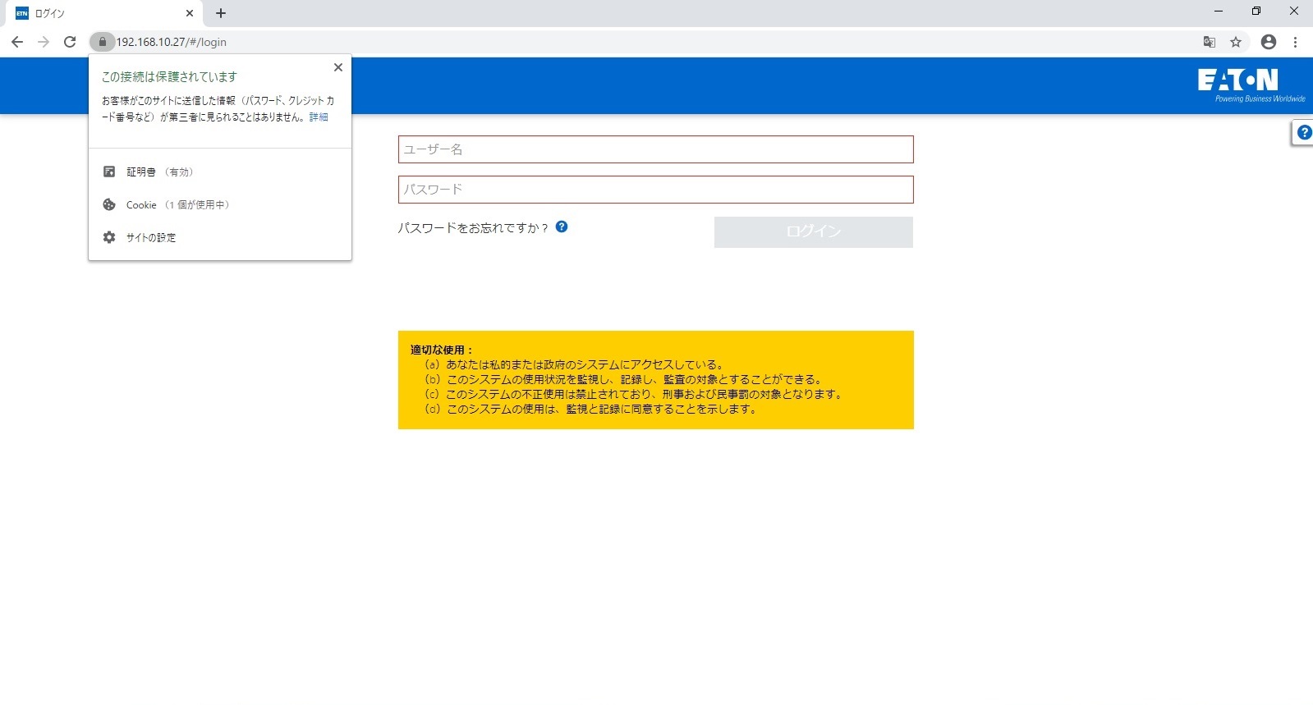1313x705 pixels.
Task: Open a new browser tab
Action: tap(221, 13)
